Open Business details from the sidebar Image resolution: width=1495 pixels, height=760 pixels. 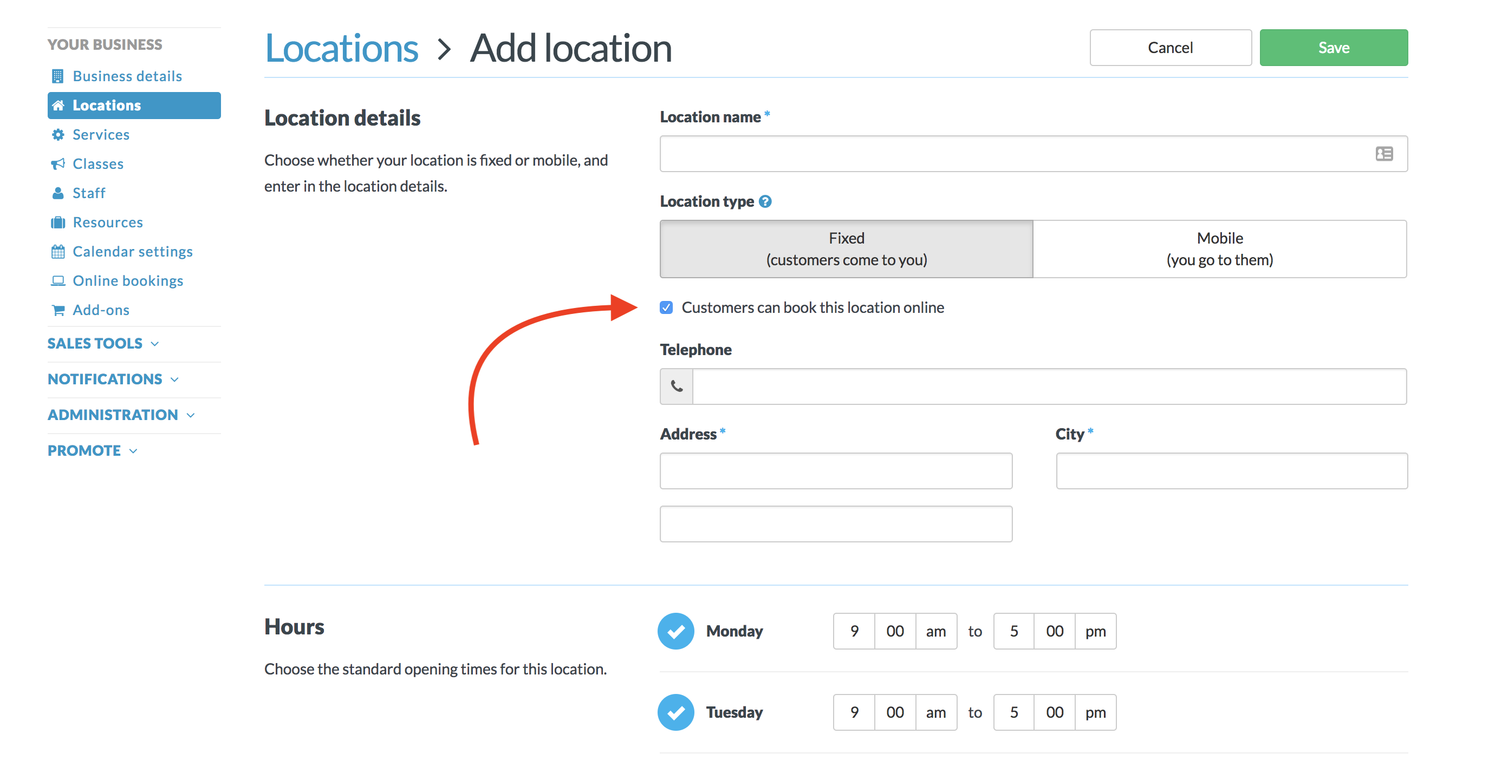[127, 75]
